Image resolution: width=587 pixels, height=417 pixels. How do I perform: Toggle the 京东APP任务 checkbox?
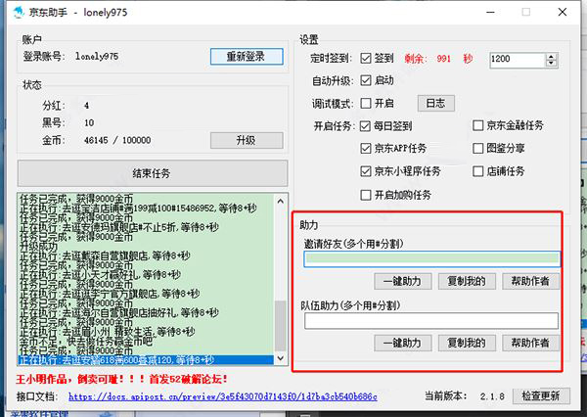pos(365,149)
